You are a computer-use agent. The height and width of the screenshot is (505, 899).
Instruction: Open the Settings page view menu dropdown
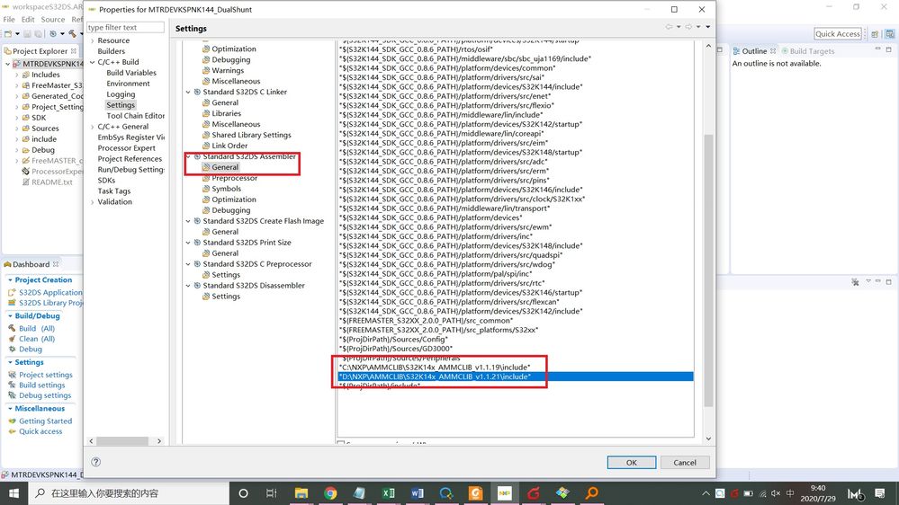pyautogui.click(x=708, y=27)
